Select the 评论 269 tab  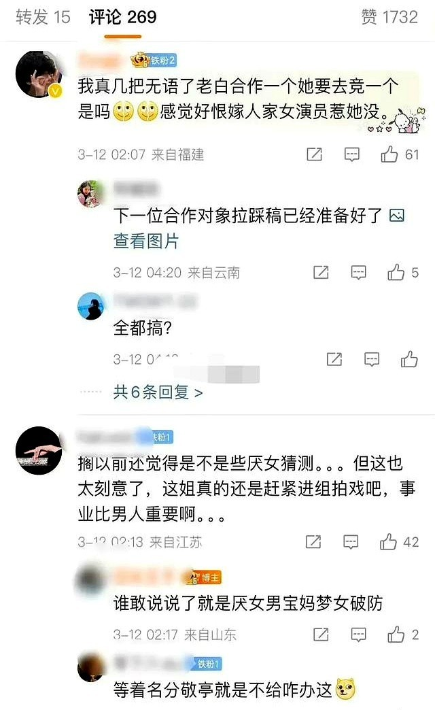pos(122,17)
